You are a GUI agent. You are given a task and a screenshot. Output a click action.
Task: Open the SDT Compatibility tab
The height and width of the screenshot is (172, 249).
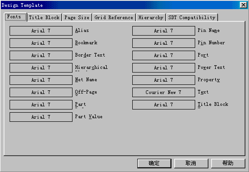[192, 17]
